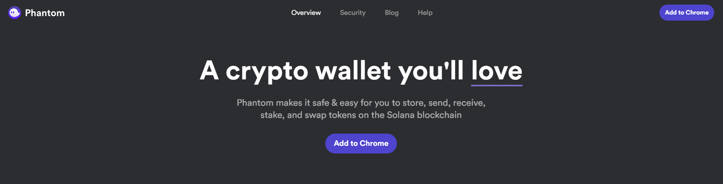This screenshot has height=184, width=723.
Task: Open the Overview navigation item
Action: click(x=306, y=13)
